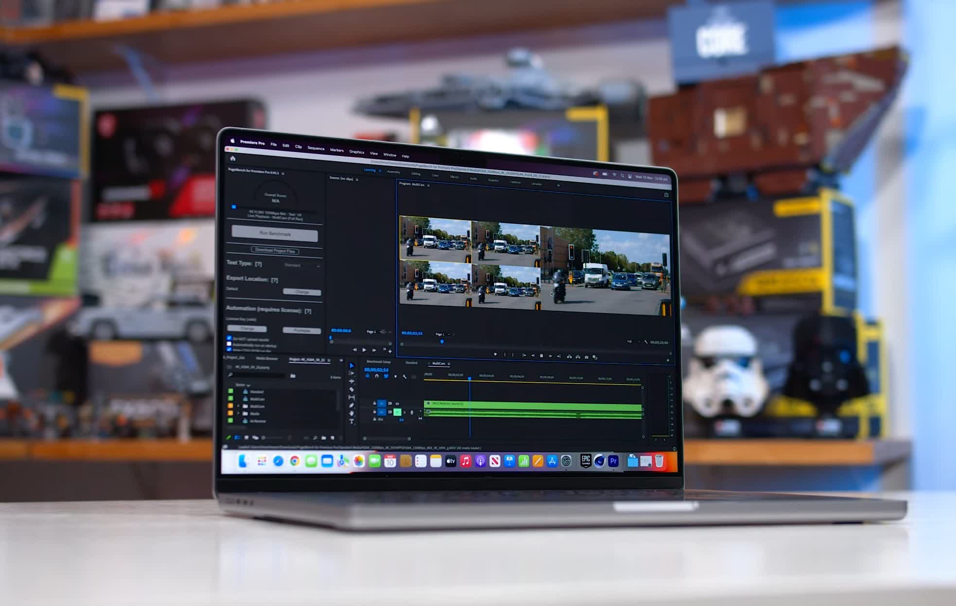Open timeline wrench display settings
Image resolution: width=956 pixels, height=606 pixels.
tap(404, 376)
